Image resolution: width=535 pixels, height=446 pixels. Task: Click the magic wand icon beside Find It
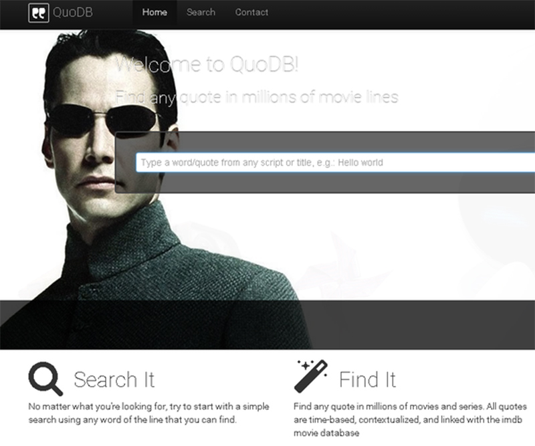pos(311,376)
